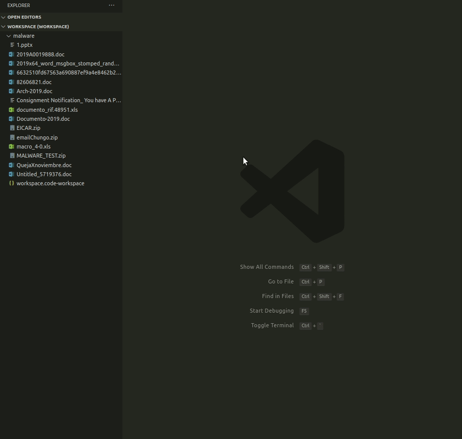Open workspace.code-workspace settings file
This screenshot has height=439, width=462.
(x=50, y=183)
